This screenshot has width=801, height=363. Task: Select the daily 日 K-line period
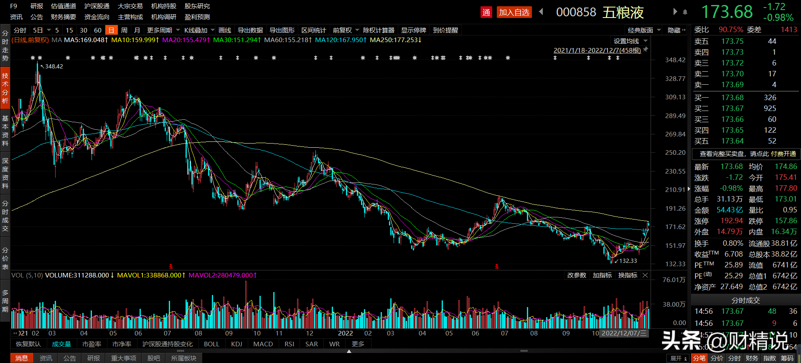111,30
